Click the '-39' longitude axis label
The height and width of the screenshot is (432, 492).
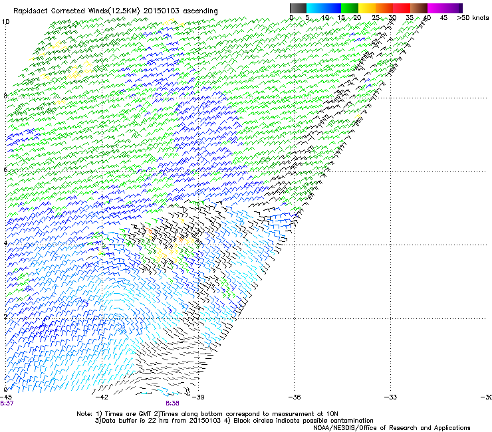click(x=198, y=397)
